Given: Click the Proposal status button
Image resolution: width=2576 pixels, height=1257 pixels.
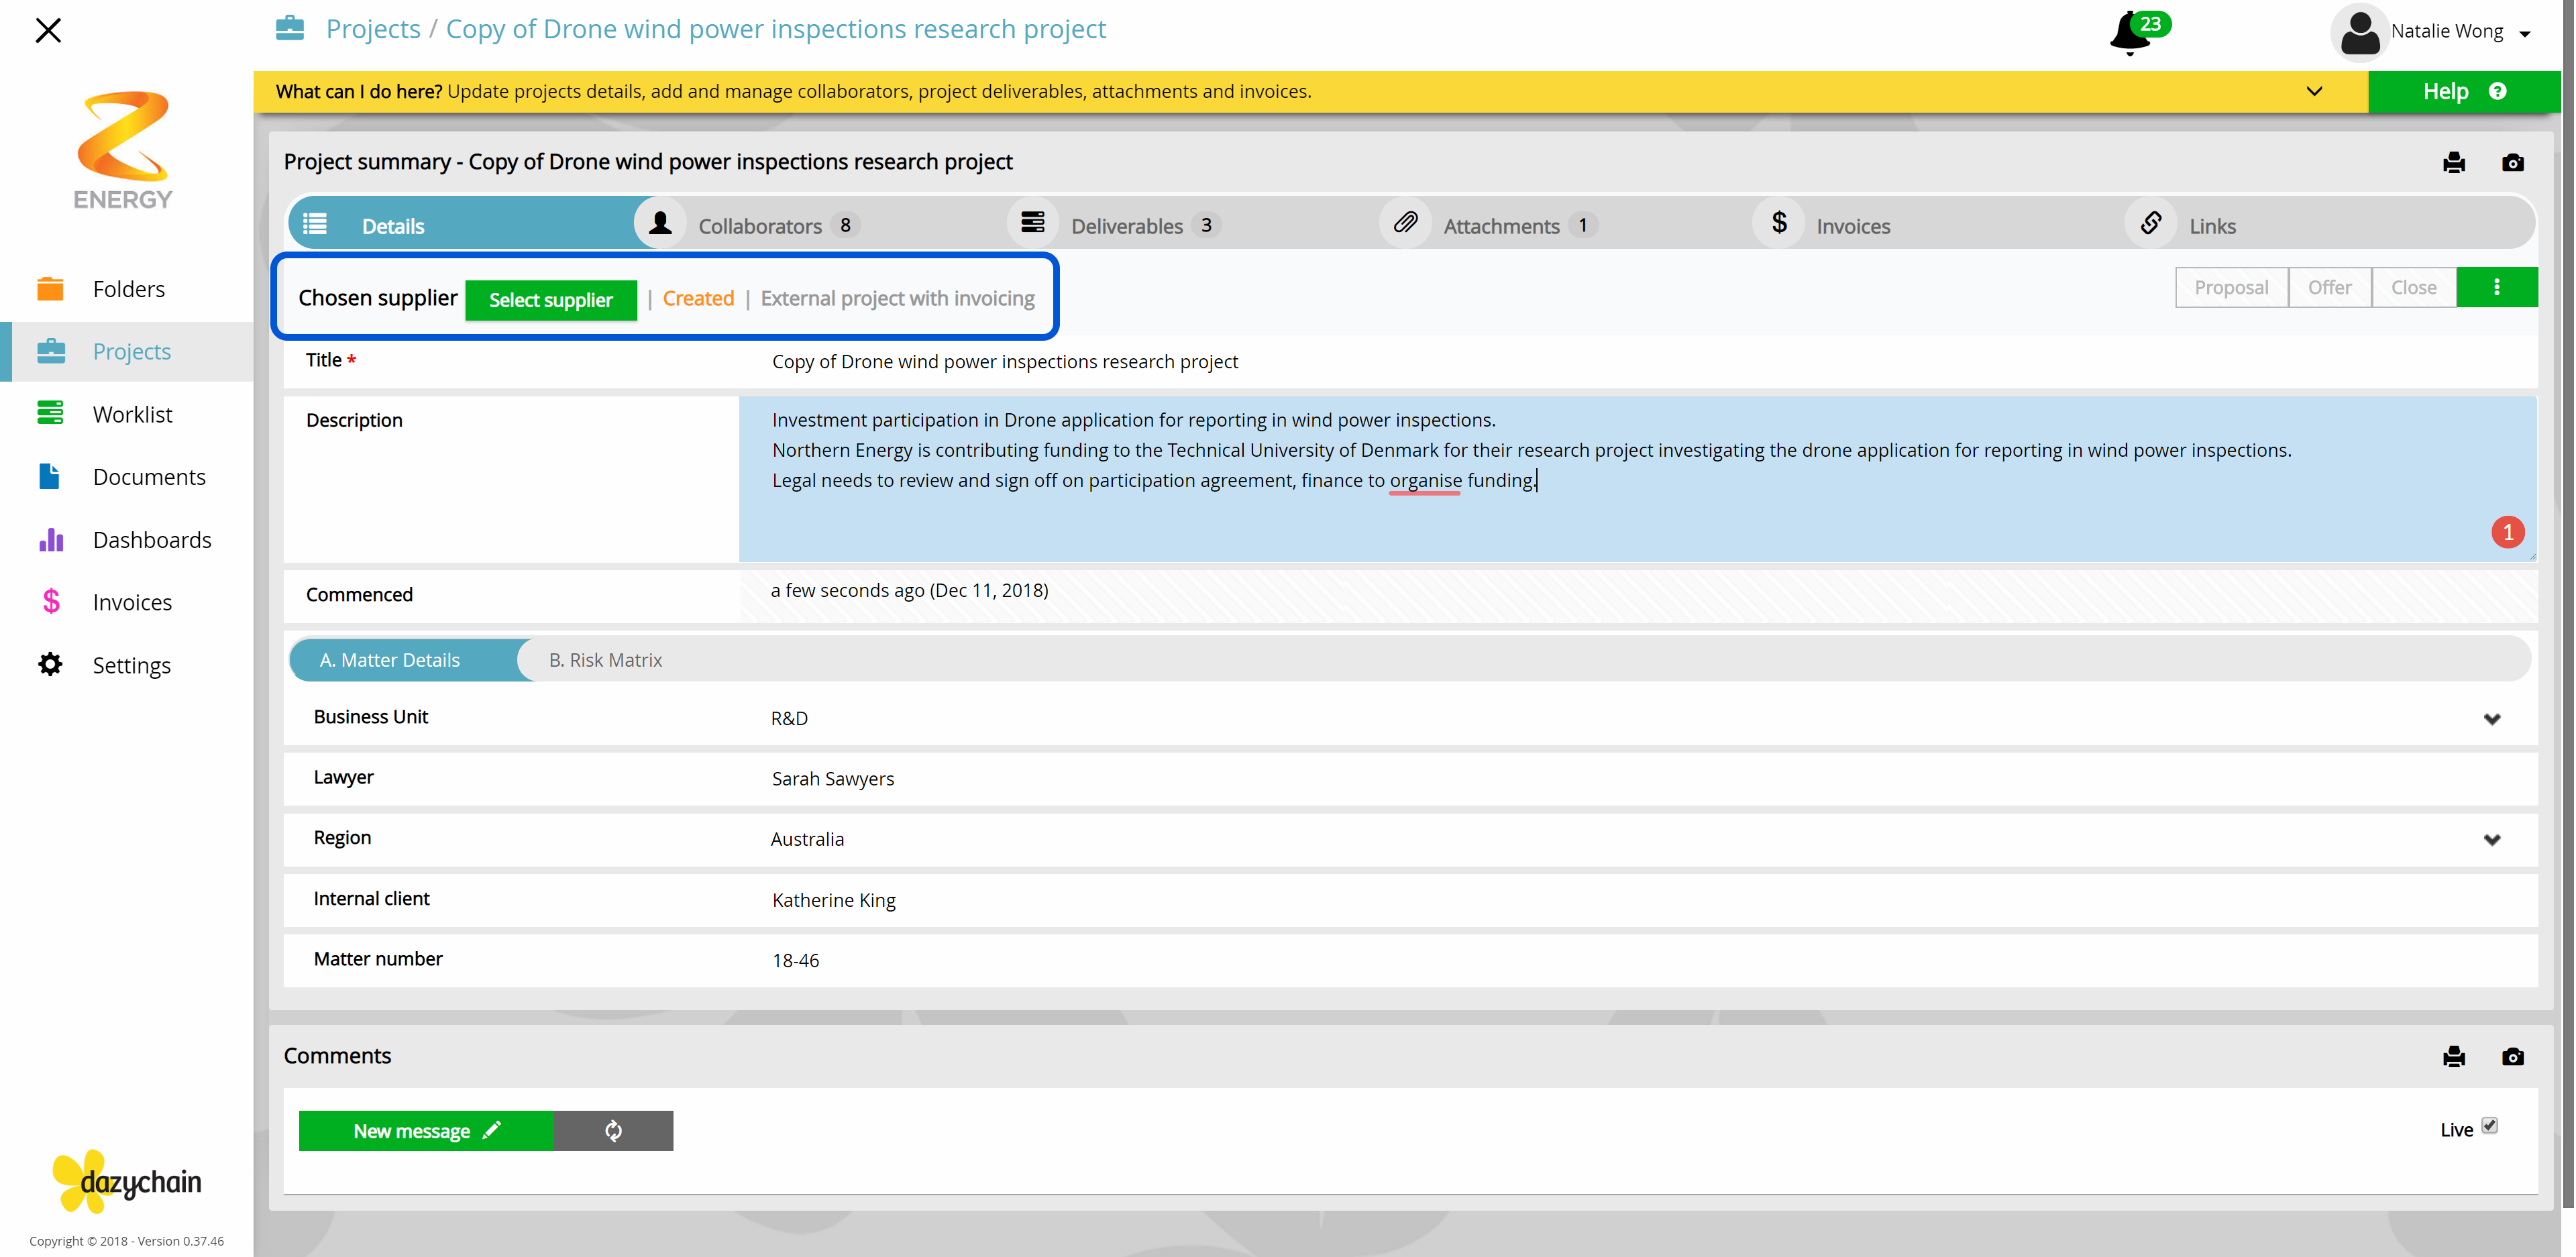Looking at the screenshot, I should (2231, 287).
